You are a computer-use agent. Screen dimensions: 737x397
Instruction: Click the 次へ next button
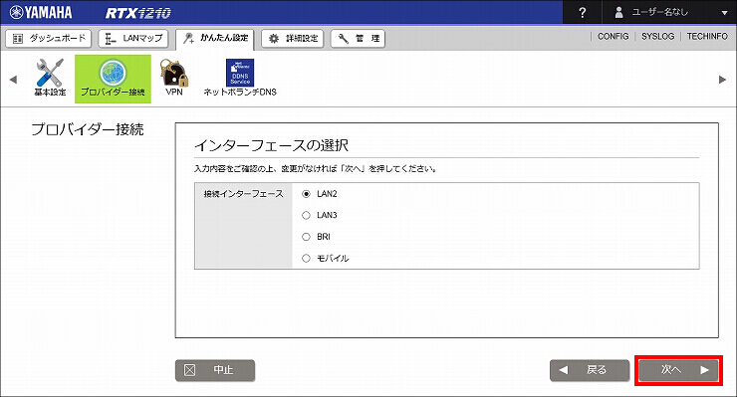pyautogui.click(x=678, y=370)
